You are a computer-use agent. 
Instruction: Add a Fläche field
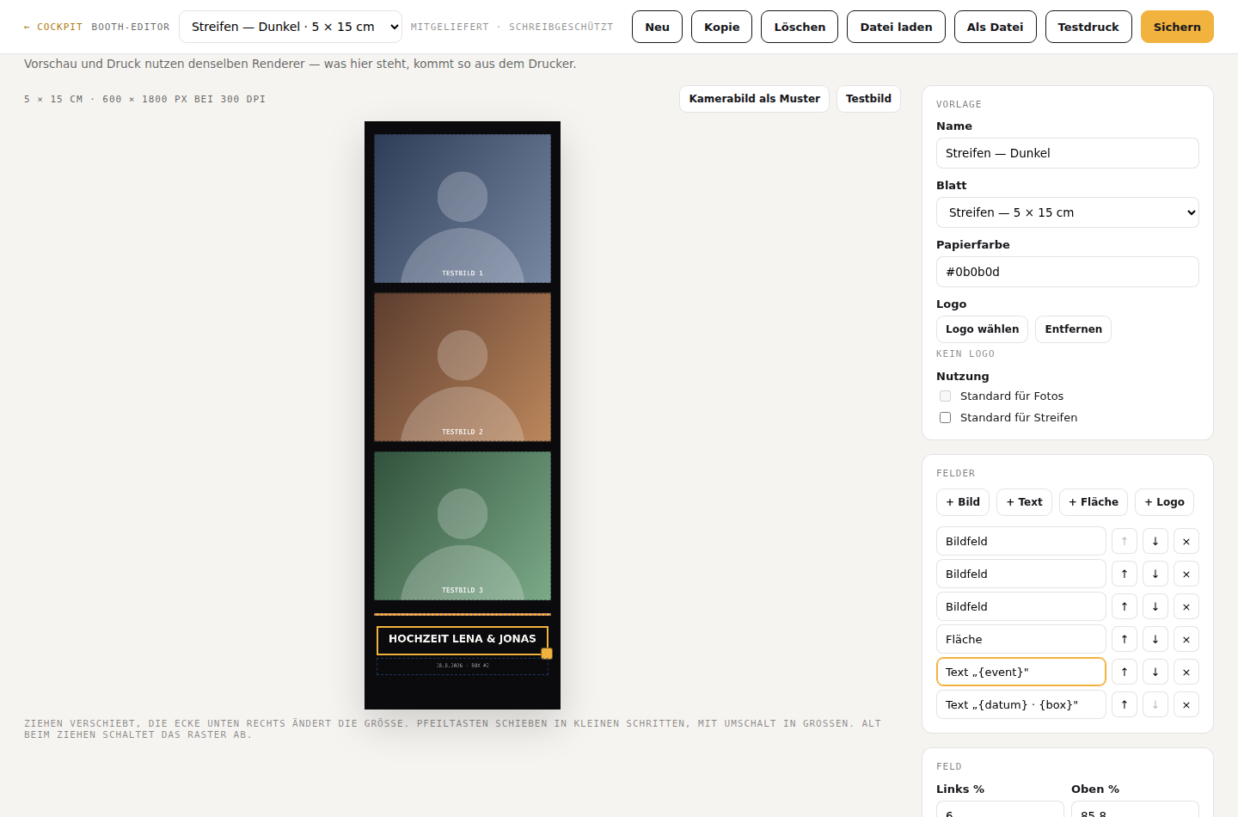pos(1094,502)
